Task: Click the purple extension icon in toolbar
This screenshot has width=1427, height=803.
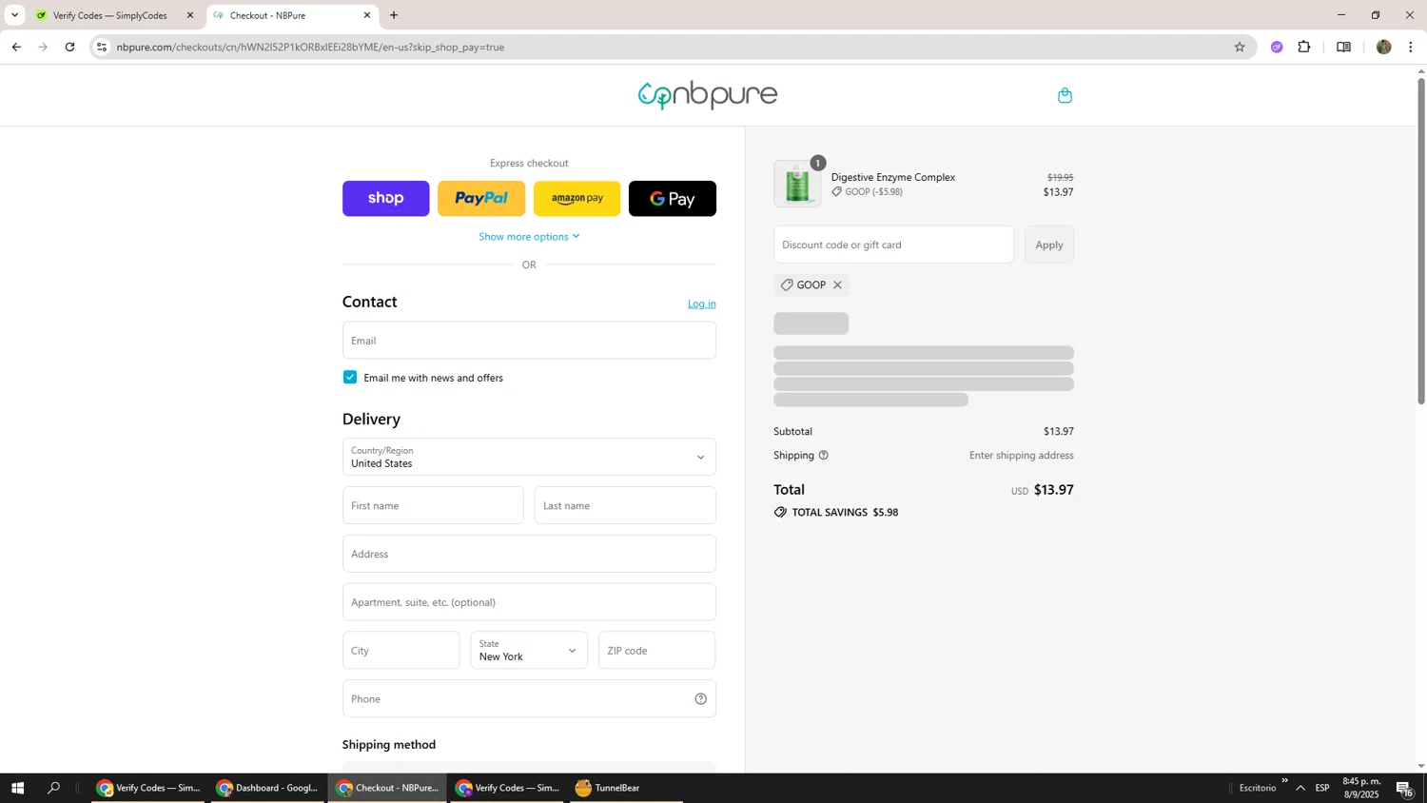Action: coord(1277,47)
